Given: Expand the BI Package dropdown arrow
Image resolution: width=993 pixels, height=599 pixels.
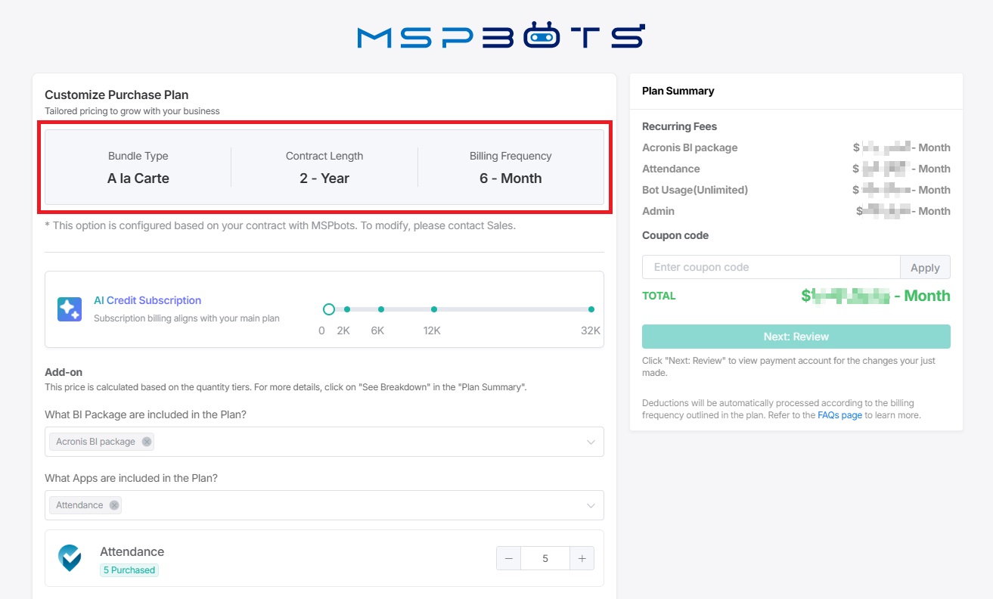Looking at the screenshot, I should [591, 442].
